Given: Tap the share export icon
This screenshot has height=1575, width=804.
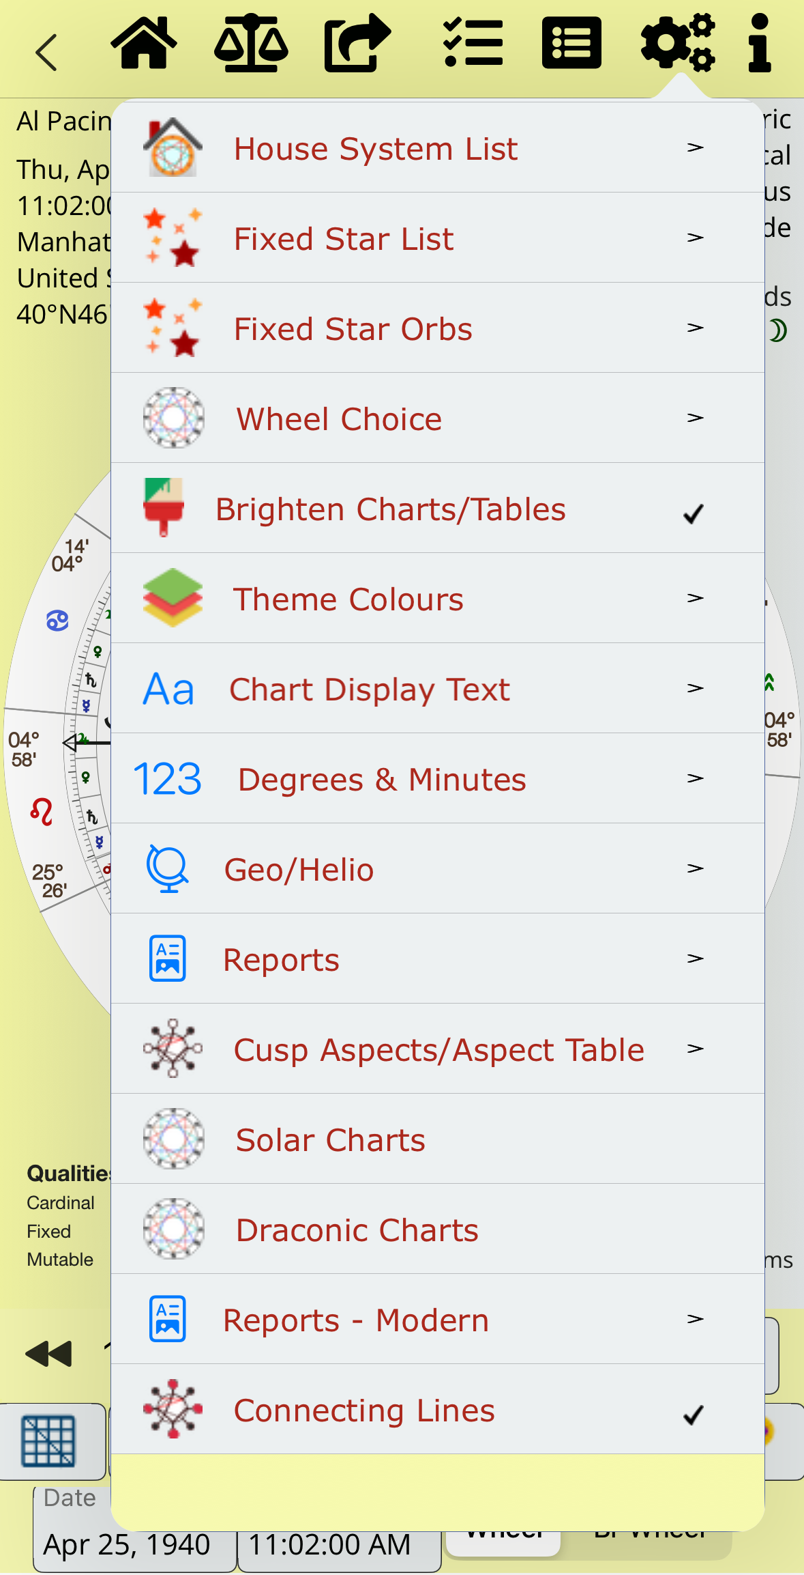Looking at the screenshot, I should pyautogui.click(x=357, y=44).
